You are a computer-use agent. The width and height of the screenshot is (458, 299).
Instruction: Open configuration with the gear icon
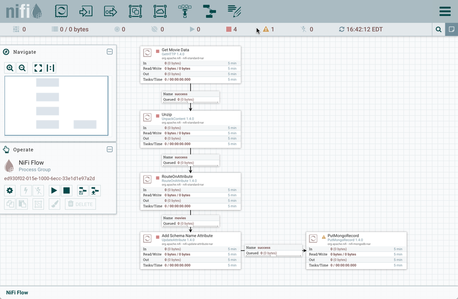[x=10, y=190]
